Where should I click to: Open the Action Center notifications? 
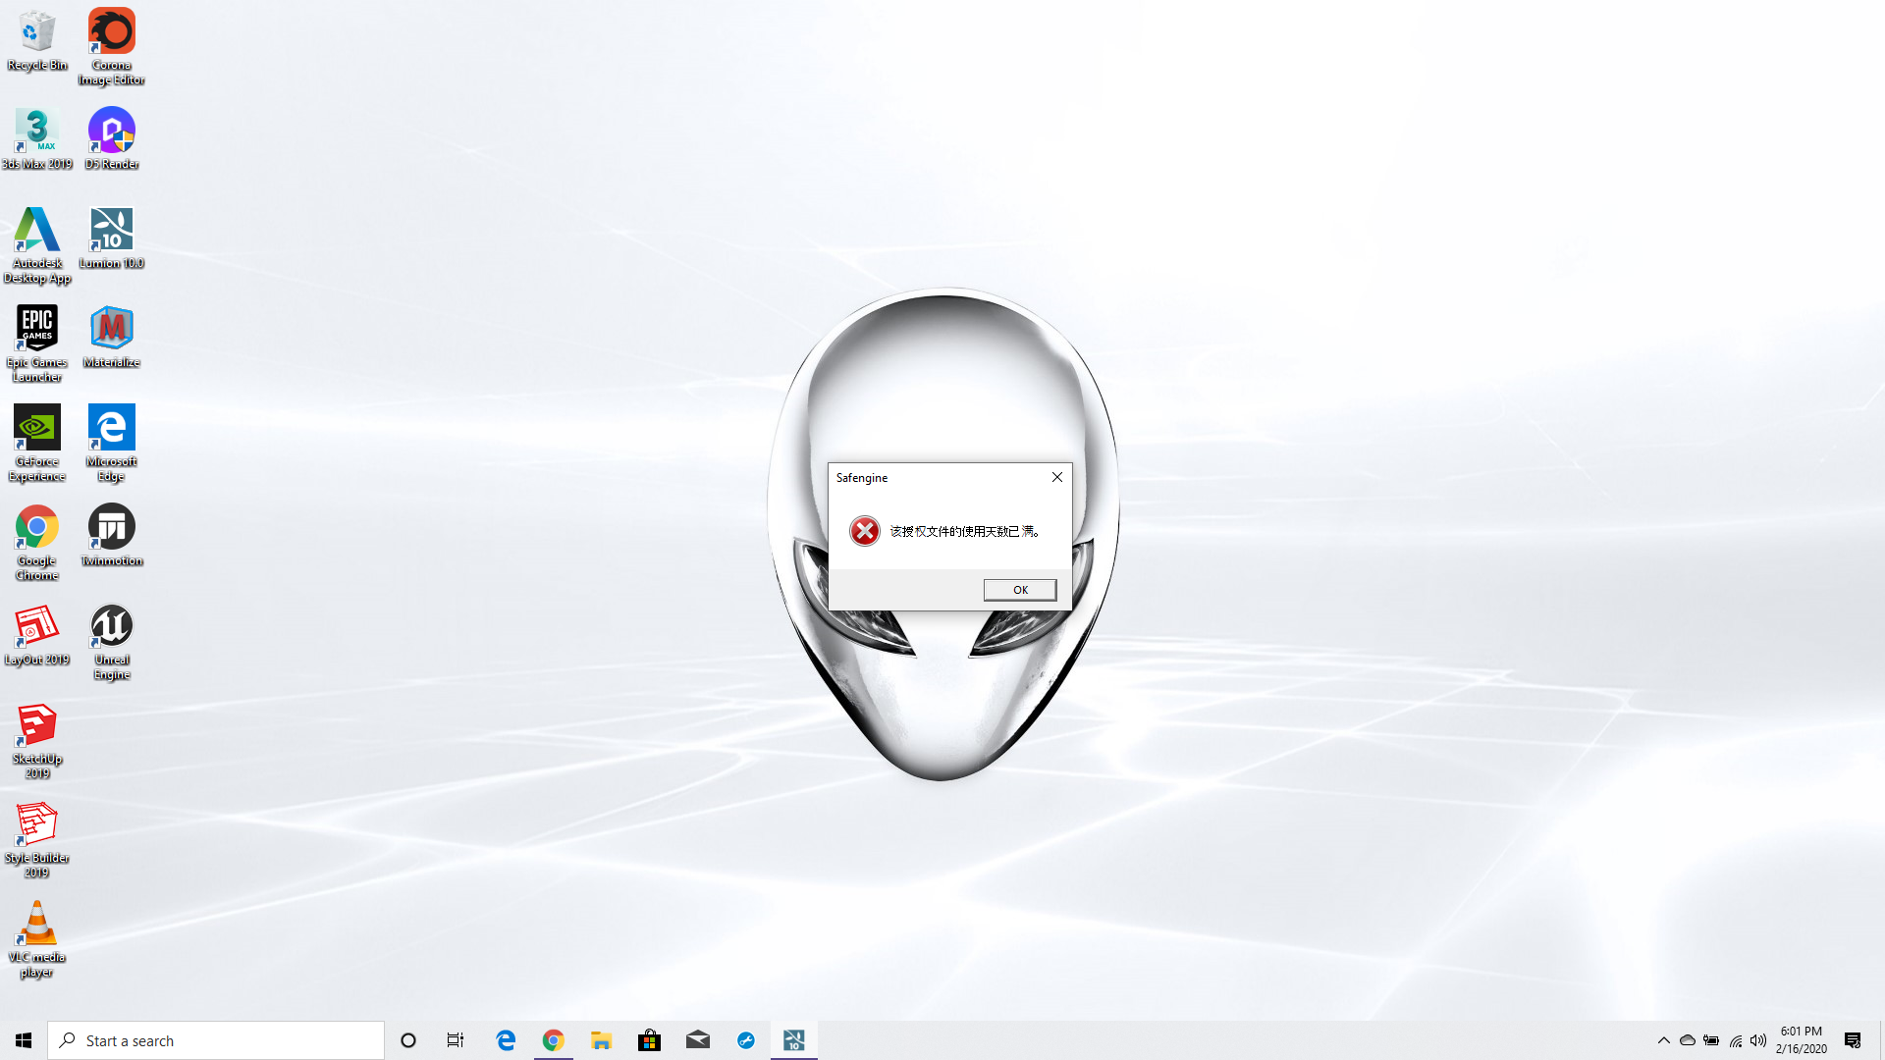point(1853,1040)
